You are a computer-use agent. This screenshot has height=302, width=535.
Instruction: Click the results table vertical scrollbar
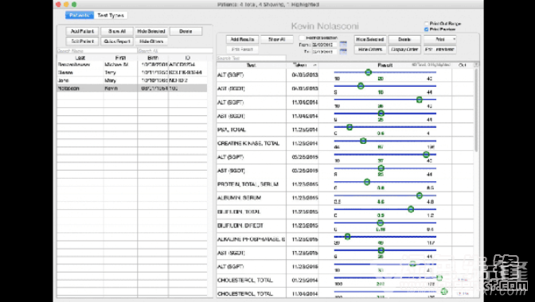click(x=476, y=110)
